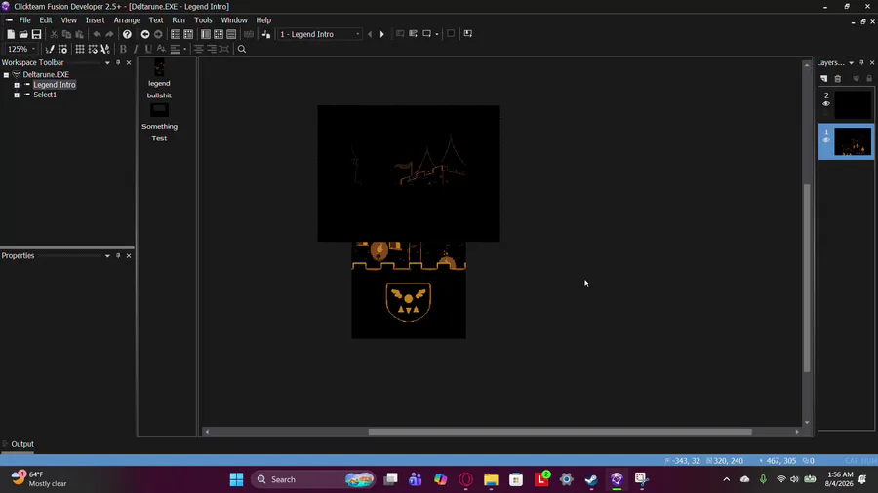878x493 pixels.
Task: Add a new layer in Layers panel
Action: [x=823, y=78]
